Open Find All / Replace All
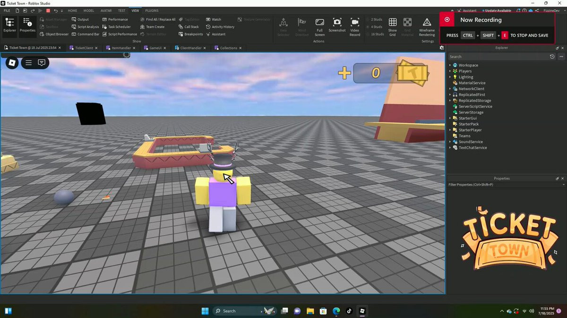Image resolution: width=567 pixels, height=318 pixels. tap(158, 19)
